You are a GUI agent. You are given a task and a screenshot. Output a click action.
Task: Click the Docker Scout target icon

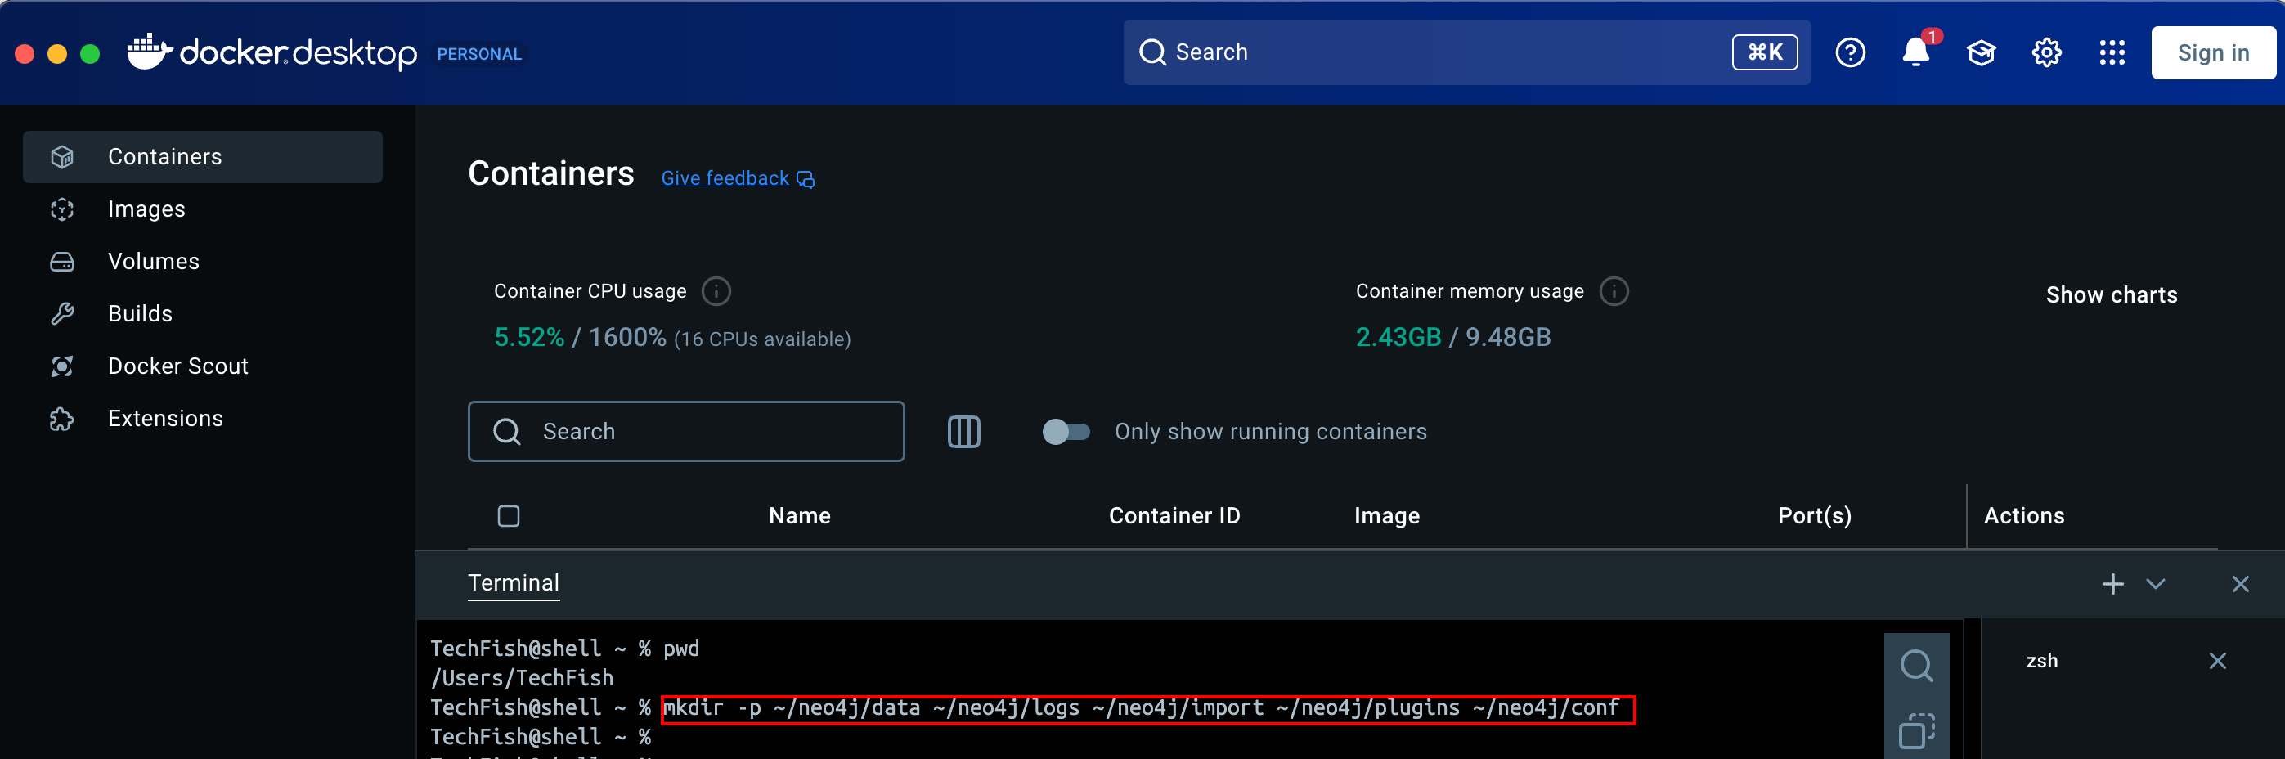click(62, 366)
